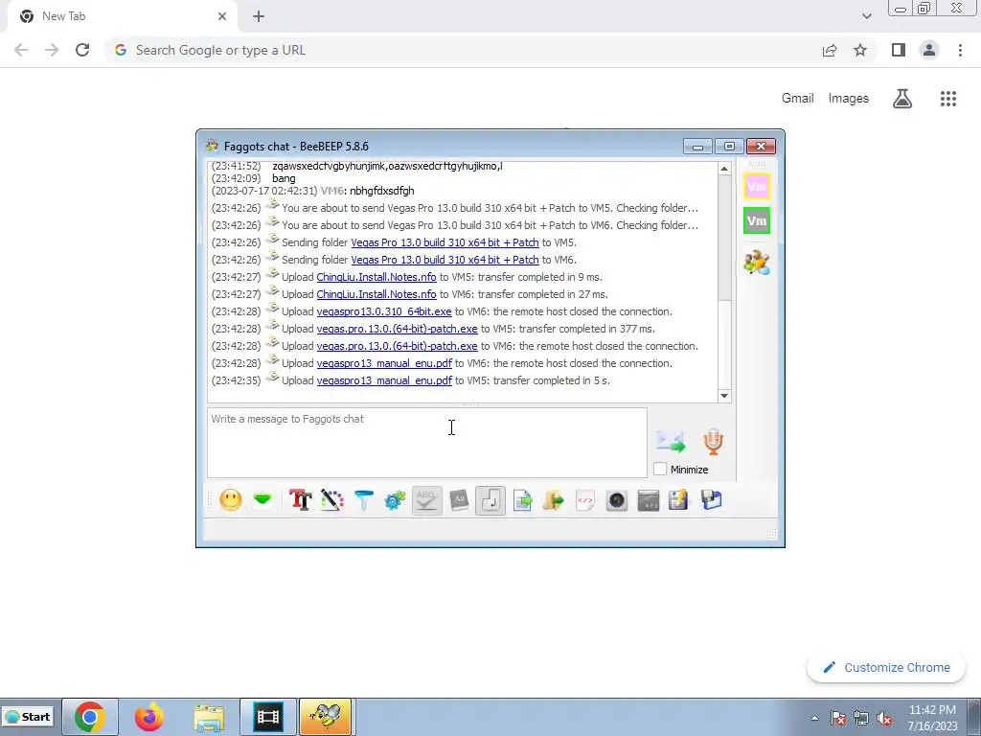Select the New Tab browser tab
Screen dimensions: 981x736
pos(122,16)
